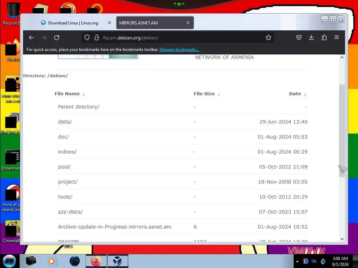The height and width of the screenshot is (268, 358).
Task: Open the doc/ folder
Action: (x=63, y=137)
